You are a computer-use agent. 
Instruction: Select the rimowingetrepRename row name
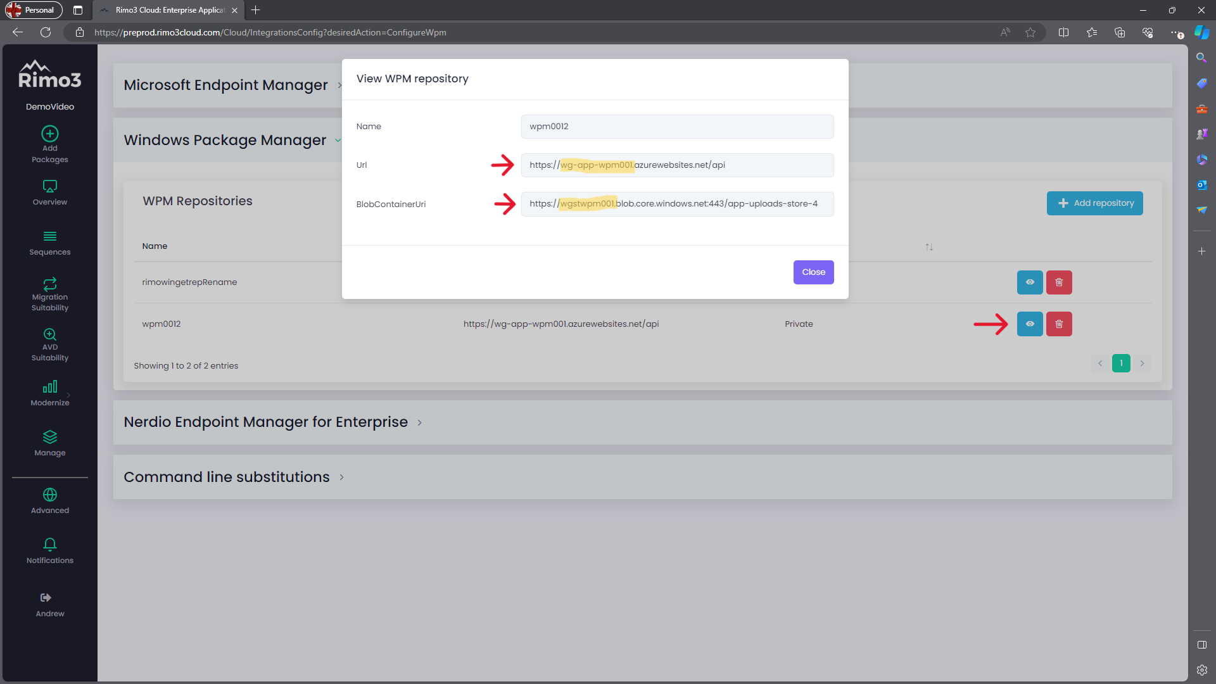pyautogui.click(x=189, y=282)
